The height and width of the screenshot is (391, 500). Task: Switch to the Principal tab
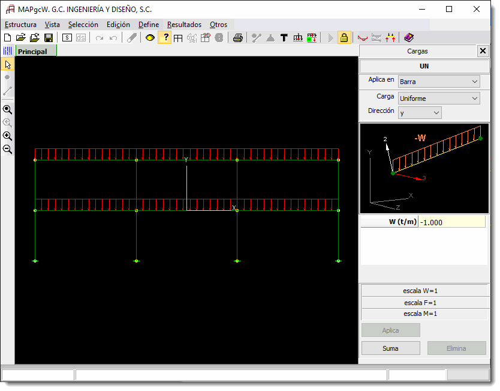coord(36,52)
